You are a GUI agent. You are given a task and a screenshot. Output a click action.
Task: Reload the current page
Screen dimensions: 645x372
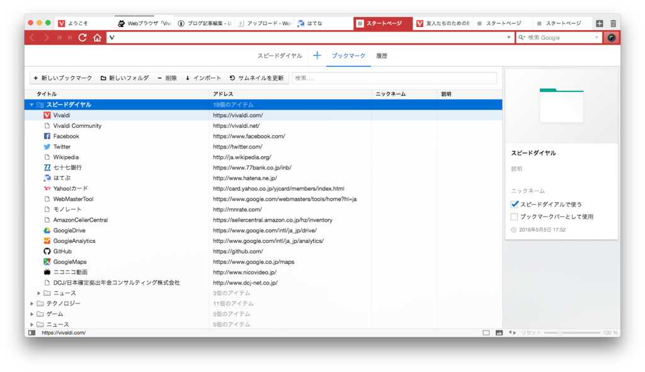[x=83, y=37]
